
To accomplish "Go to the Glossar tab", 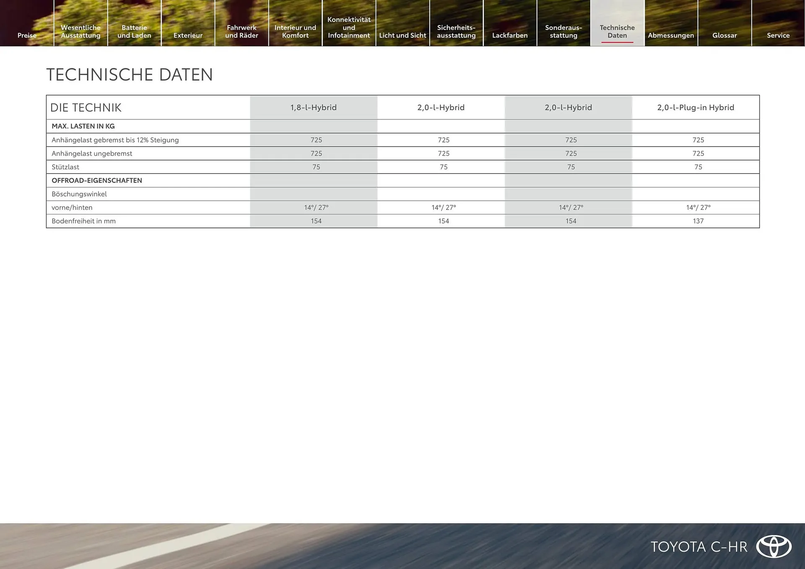I will click(724, 35).
